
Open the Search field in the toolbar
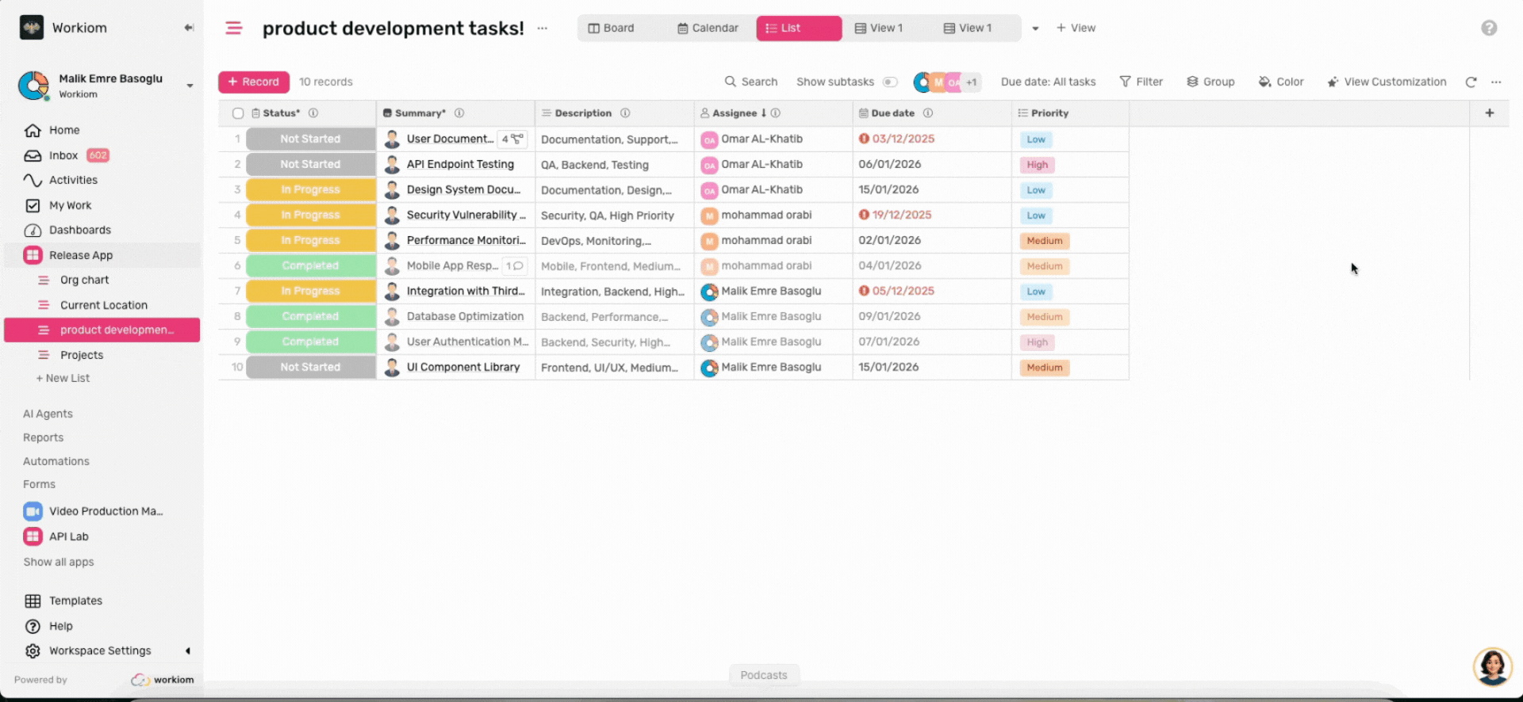(750, 82)
